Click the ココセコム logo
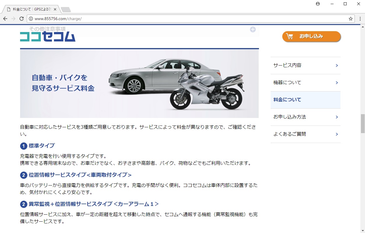This screenshot has width=365, height=233. pyautogui.click(x=48, y=37)
